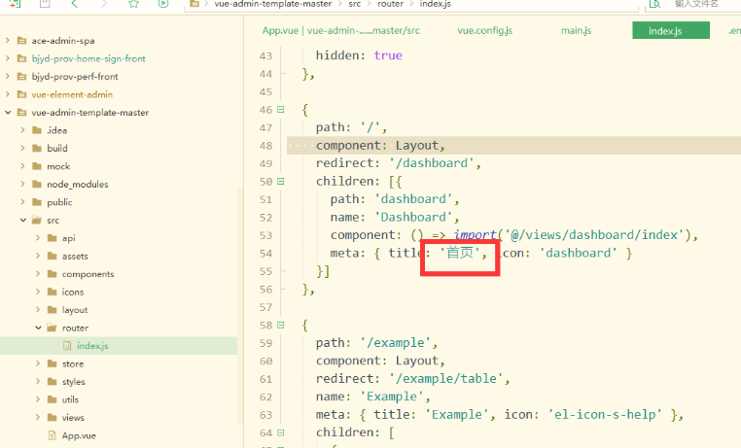The image size is (741, 448).
Task: Click the open folder icon next to router
Action: (52, 327)
